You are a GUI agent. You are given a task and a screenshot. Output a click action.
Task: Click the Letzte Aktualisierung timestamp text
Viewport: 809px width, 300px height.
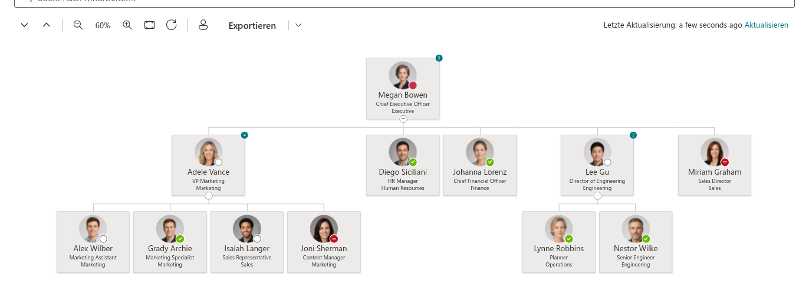(673, 25)
